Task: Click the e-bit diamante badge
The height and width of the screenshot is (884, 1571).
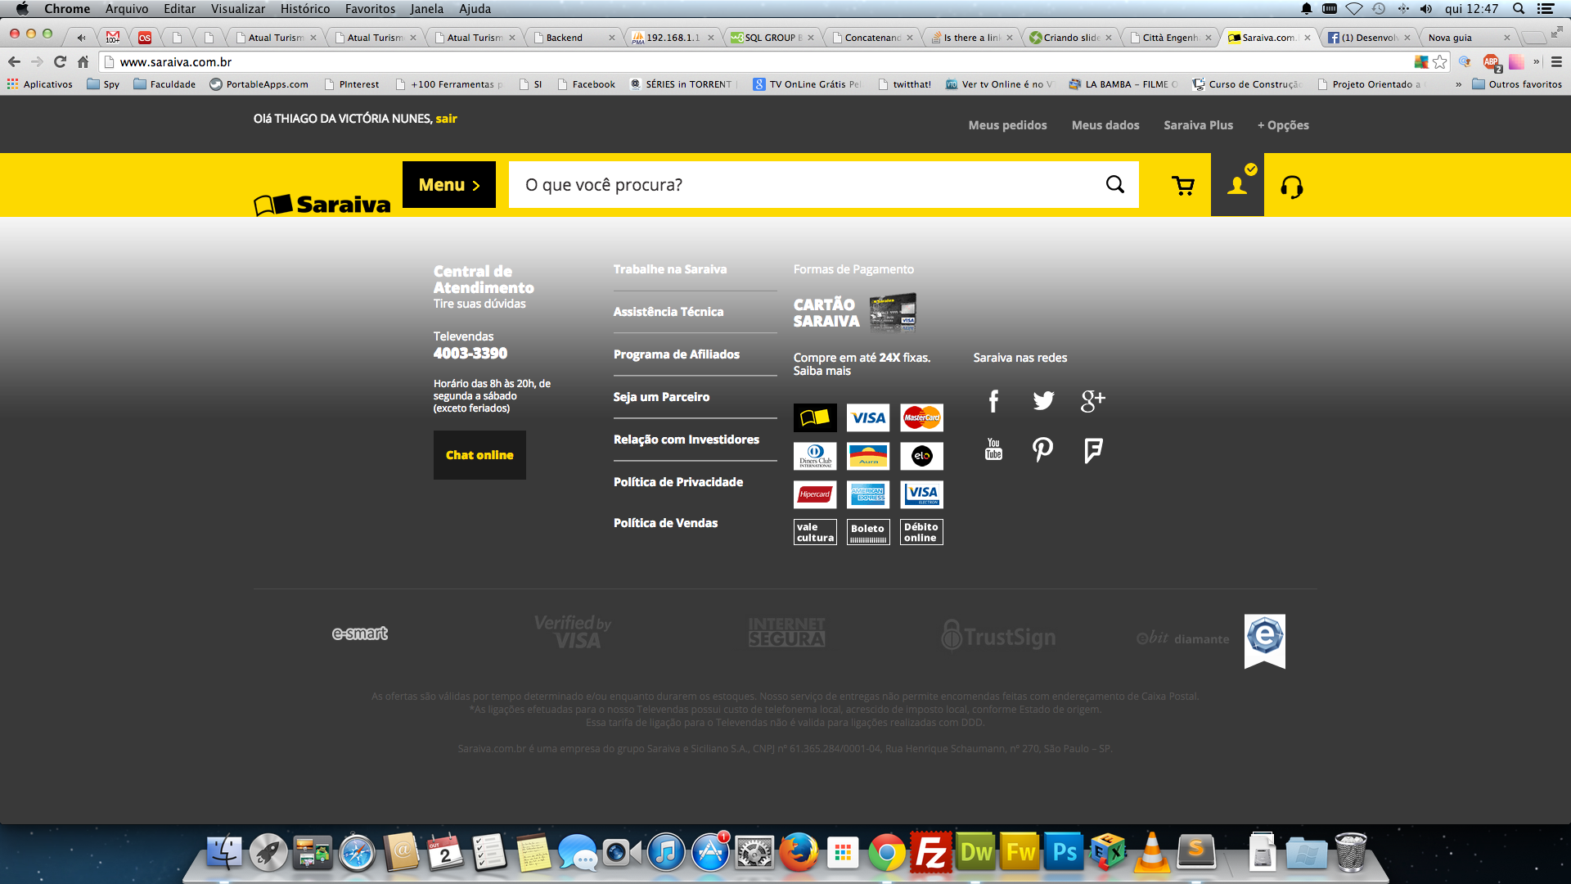Action: (x=1211, y=640)
